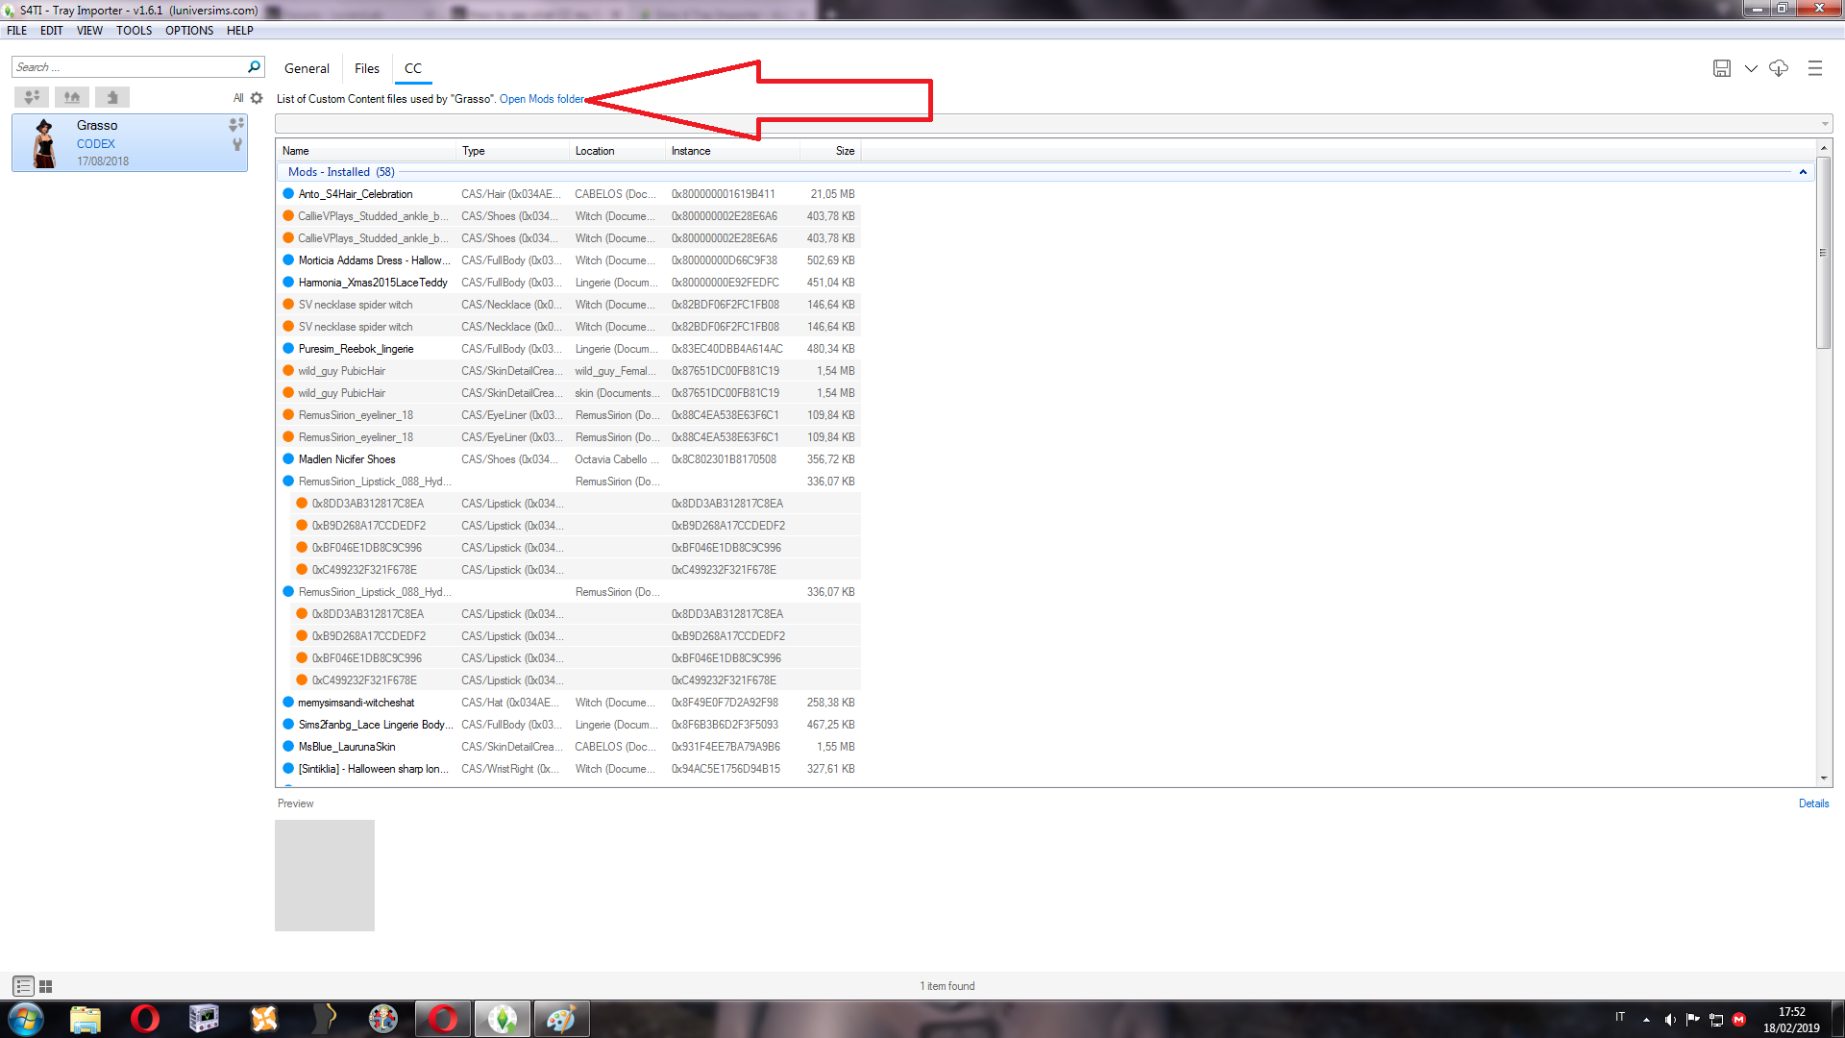The height and width of the screenshot is (1038, 1845).
Task: Open the settings gear beside "All"
Action: pos(255,97)
